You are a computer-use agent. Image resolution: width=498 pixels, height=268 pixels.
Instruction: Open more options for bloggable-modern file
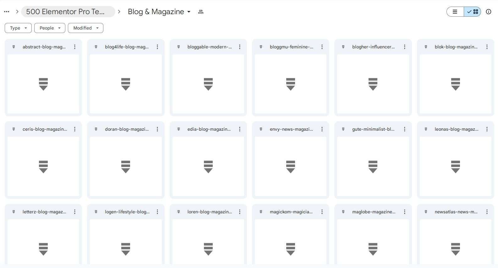click(240, 47)
